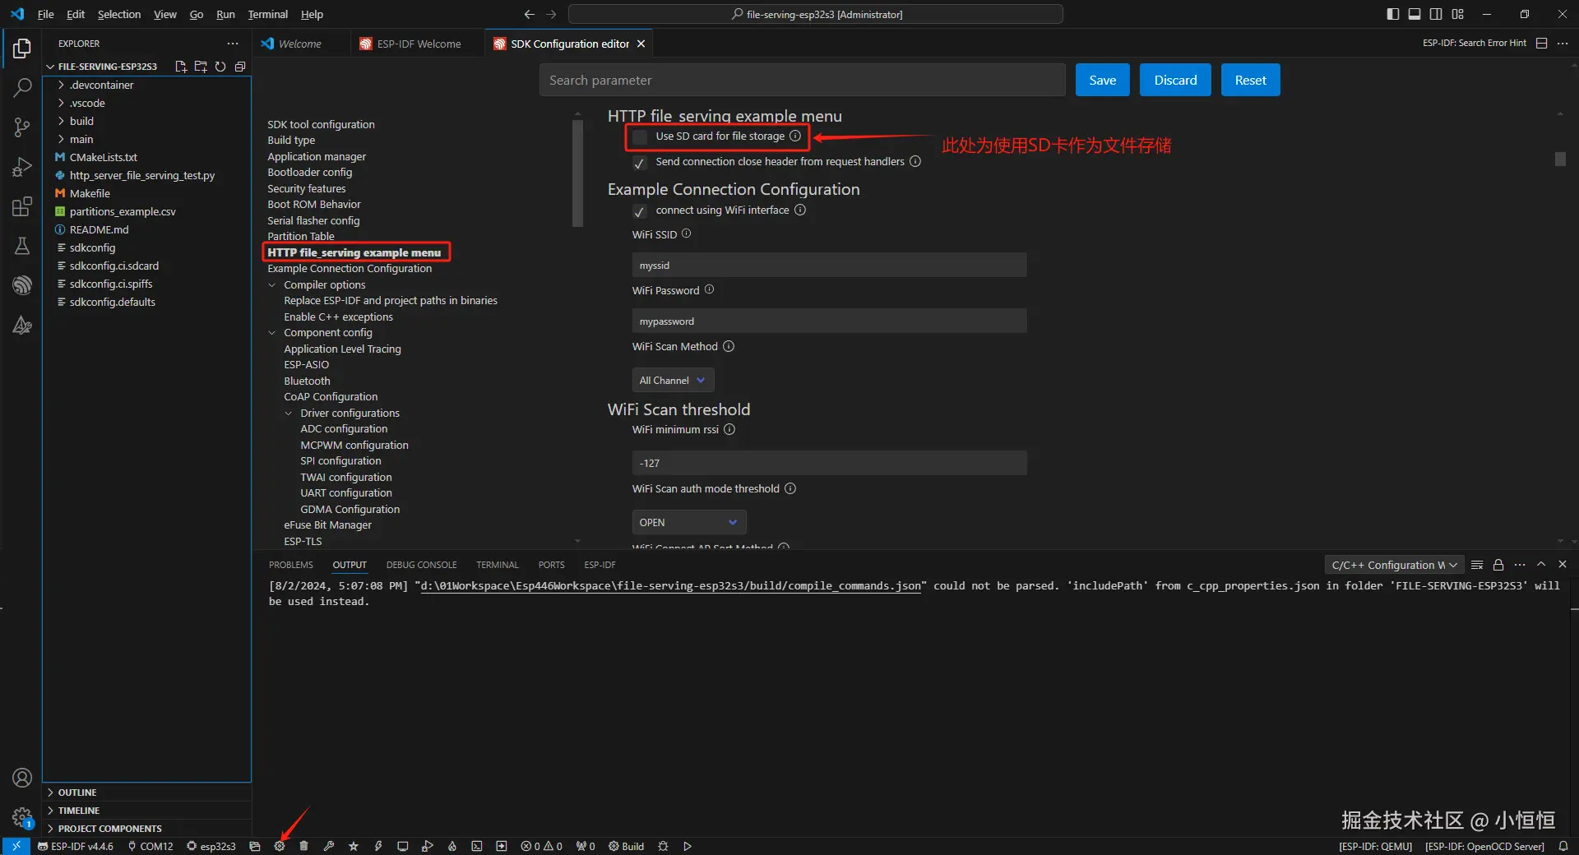
Task: Toggle the primary side bar layout icon
Action: click(x=1392, y=14)
